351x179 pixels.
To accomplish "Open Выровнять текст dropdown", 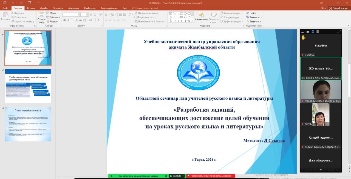I will coord(146,17).
